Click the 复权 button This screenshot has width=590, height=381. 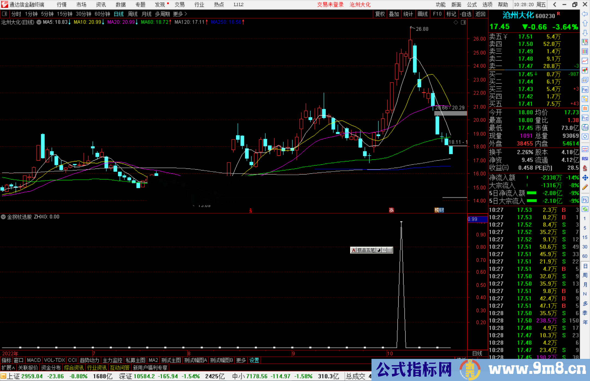pyautogui.click(x=380, y=14)
